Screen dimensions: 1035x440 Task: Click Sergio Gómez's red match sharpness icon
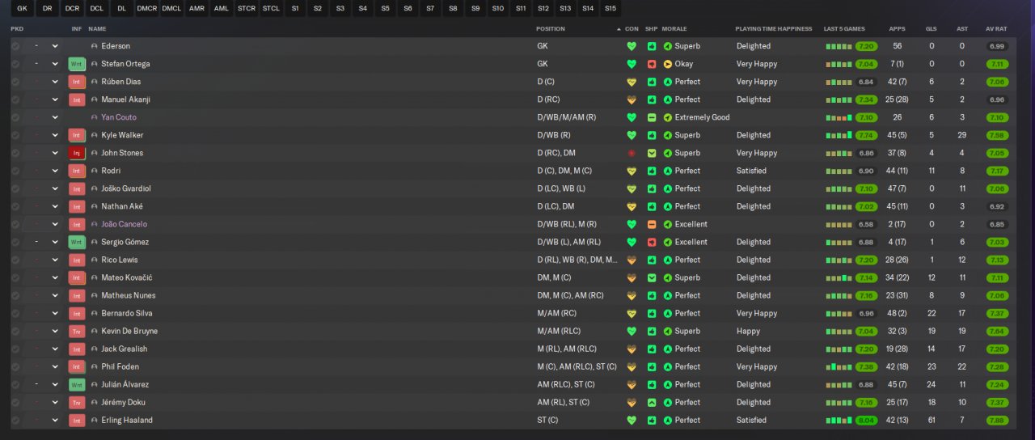coord(651,242)
